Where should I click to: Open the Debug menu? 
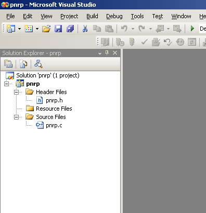(x=114, y=16)
